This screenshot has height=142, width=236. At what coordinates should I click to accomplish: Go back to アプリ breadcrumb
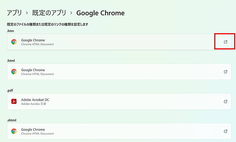pyautogui.click(x=14, y=13)
